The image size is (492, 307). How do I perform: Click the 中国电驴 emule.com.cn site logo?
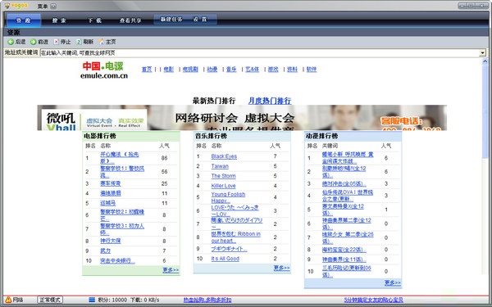click(x=104, y=70)
